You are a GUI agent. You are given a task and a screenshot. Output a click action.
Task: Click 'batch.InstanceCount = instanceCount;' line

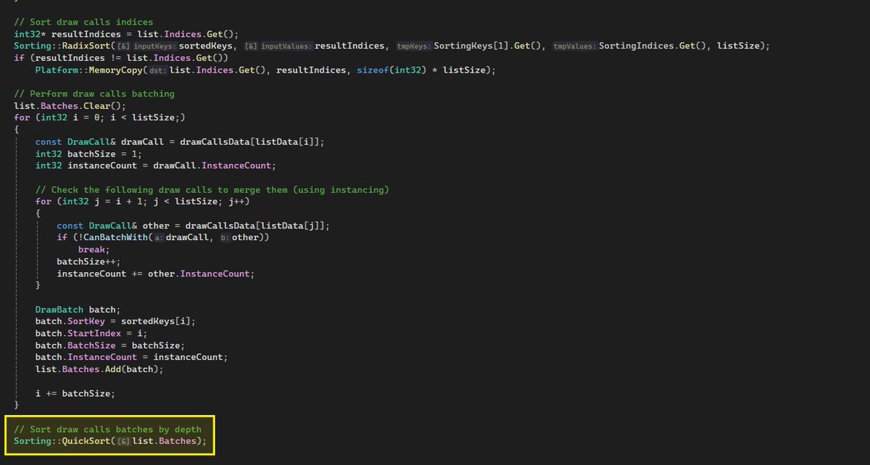tap(131, 357)
